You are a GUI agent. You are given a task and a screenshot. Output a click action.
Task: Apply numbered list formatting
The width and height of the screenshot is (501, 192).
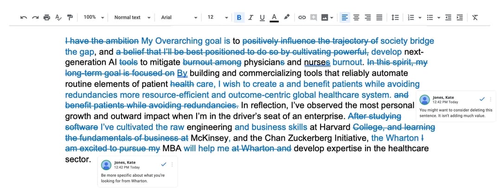coord(411,18)
